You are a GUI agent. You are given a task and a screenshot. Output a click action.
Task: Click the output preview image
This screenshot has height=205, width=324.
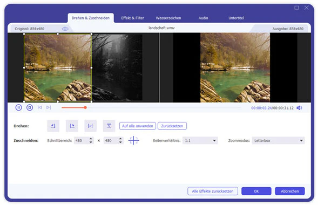[x=235, y=67]
